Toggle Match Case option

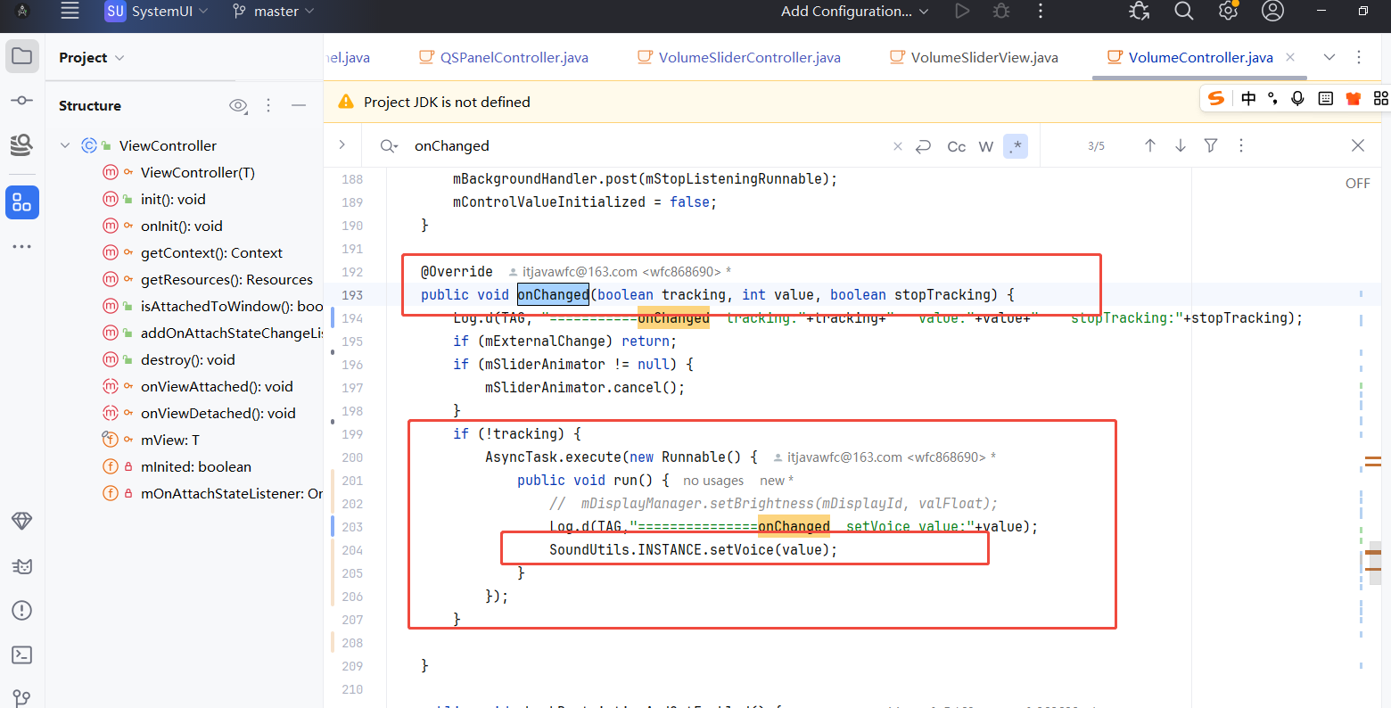[x=956, y=146]
